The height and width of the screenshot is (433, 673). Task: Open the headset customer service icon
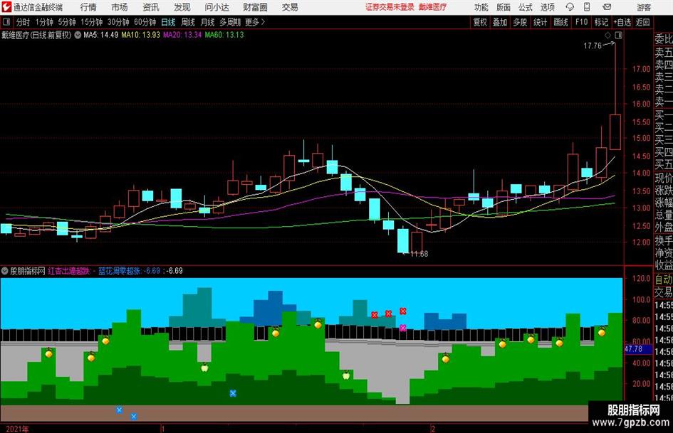570,7
